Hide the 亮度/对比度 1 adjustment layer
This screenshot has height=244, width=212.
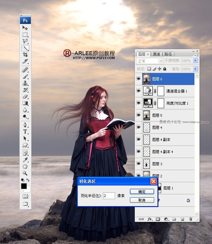click(138, 103)
